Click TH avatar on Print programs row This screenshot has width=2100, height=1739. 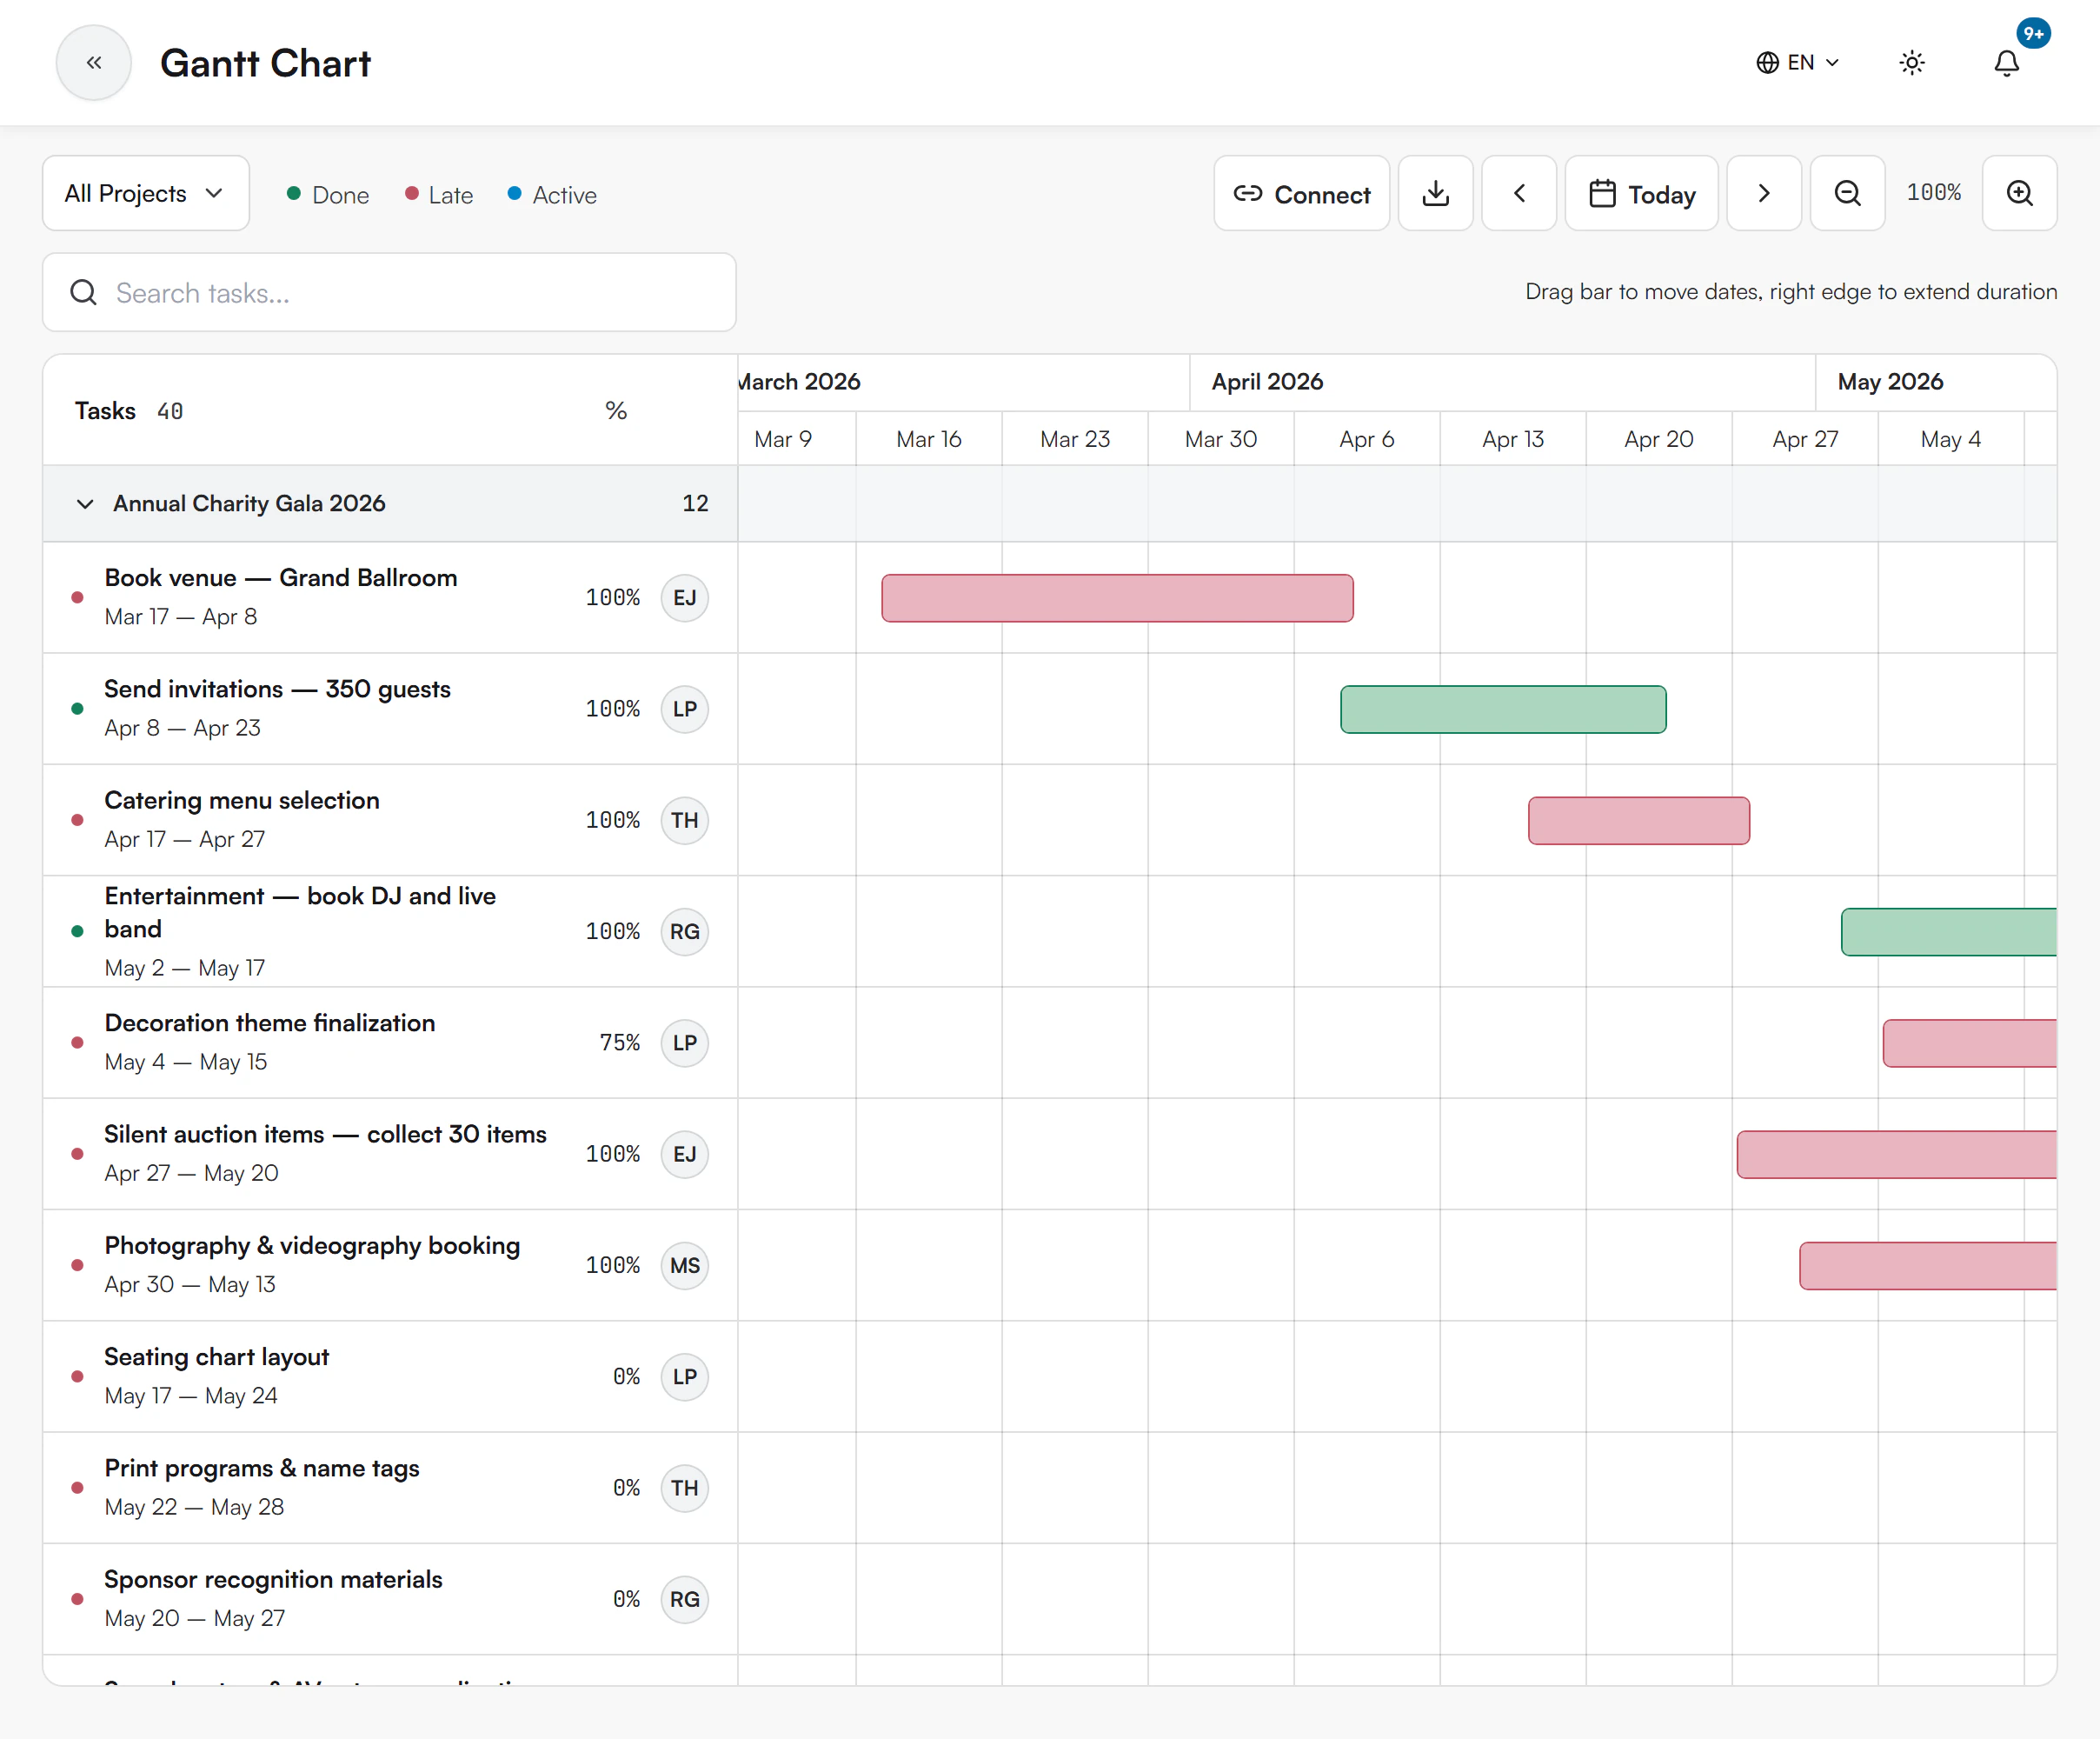pos(685,1489)
